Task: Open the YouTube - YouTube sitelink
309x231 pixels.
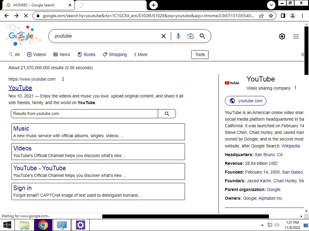Action: pyautogui.click(x=40, y=168)
